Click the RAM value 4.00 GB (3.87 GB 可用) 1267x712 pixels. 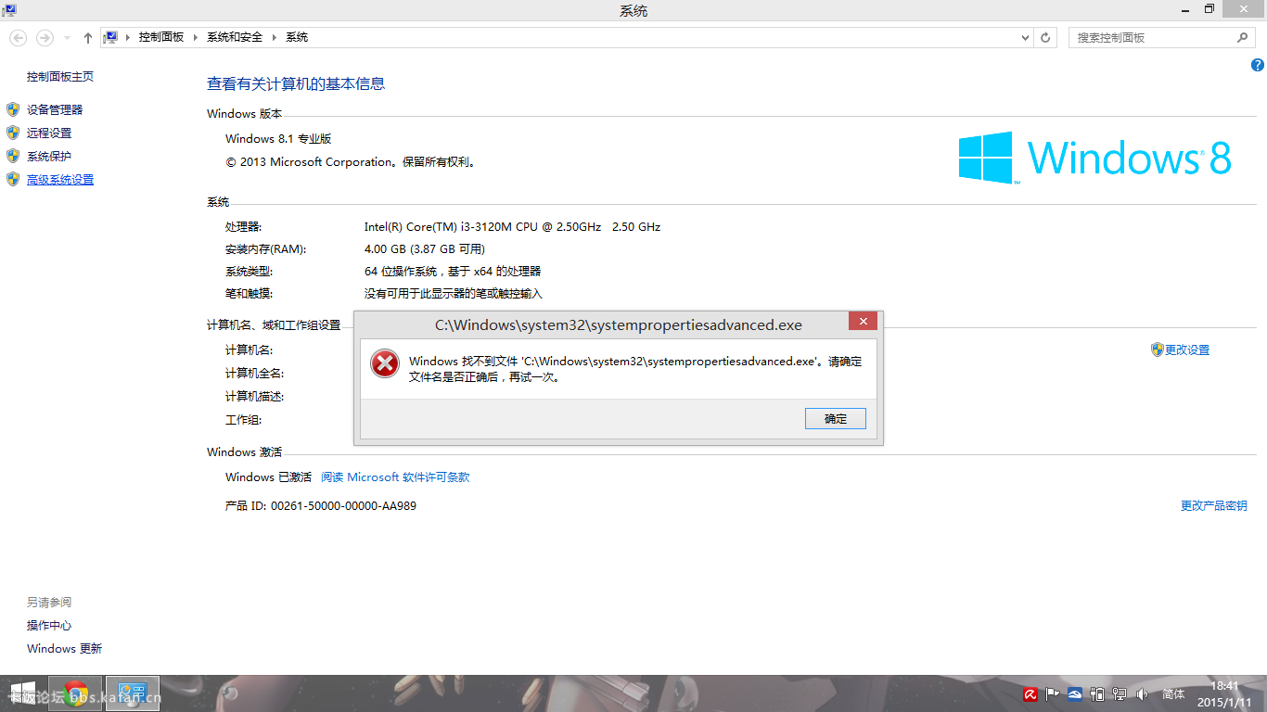(x=425, y=249)
